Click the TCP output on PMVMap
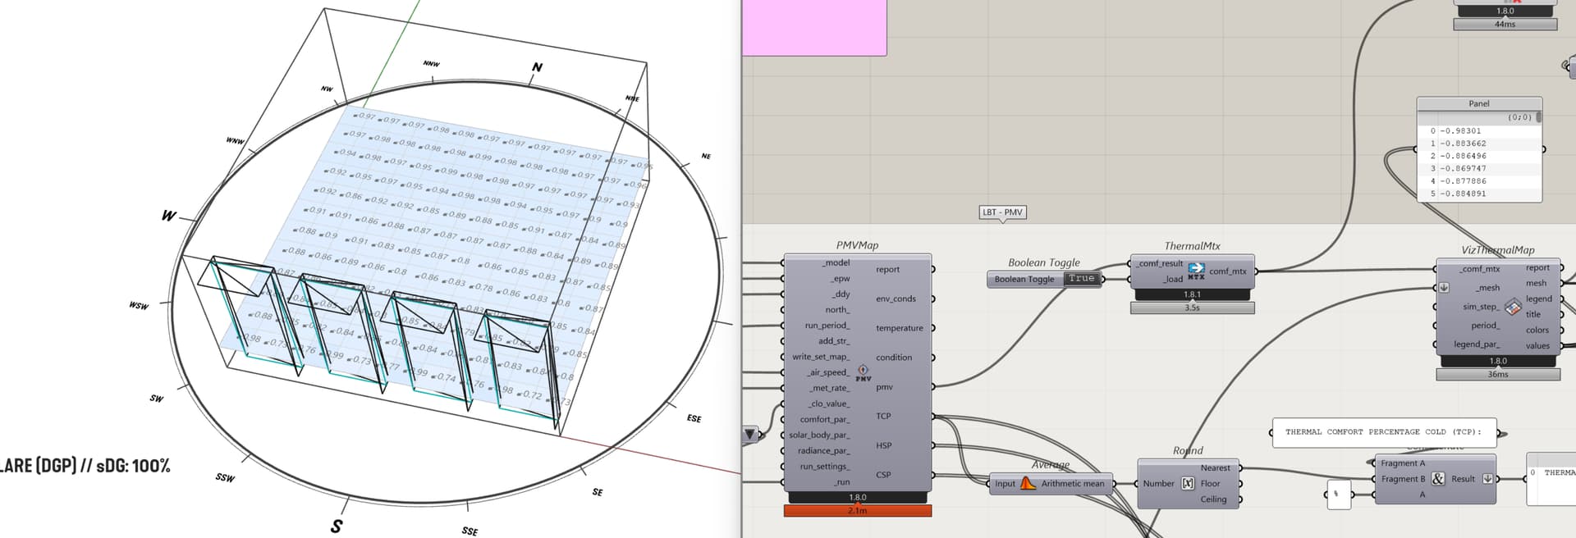Screen dimensions: 1576x538 tap(883, 417)
